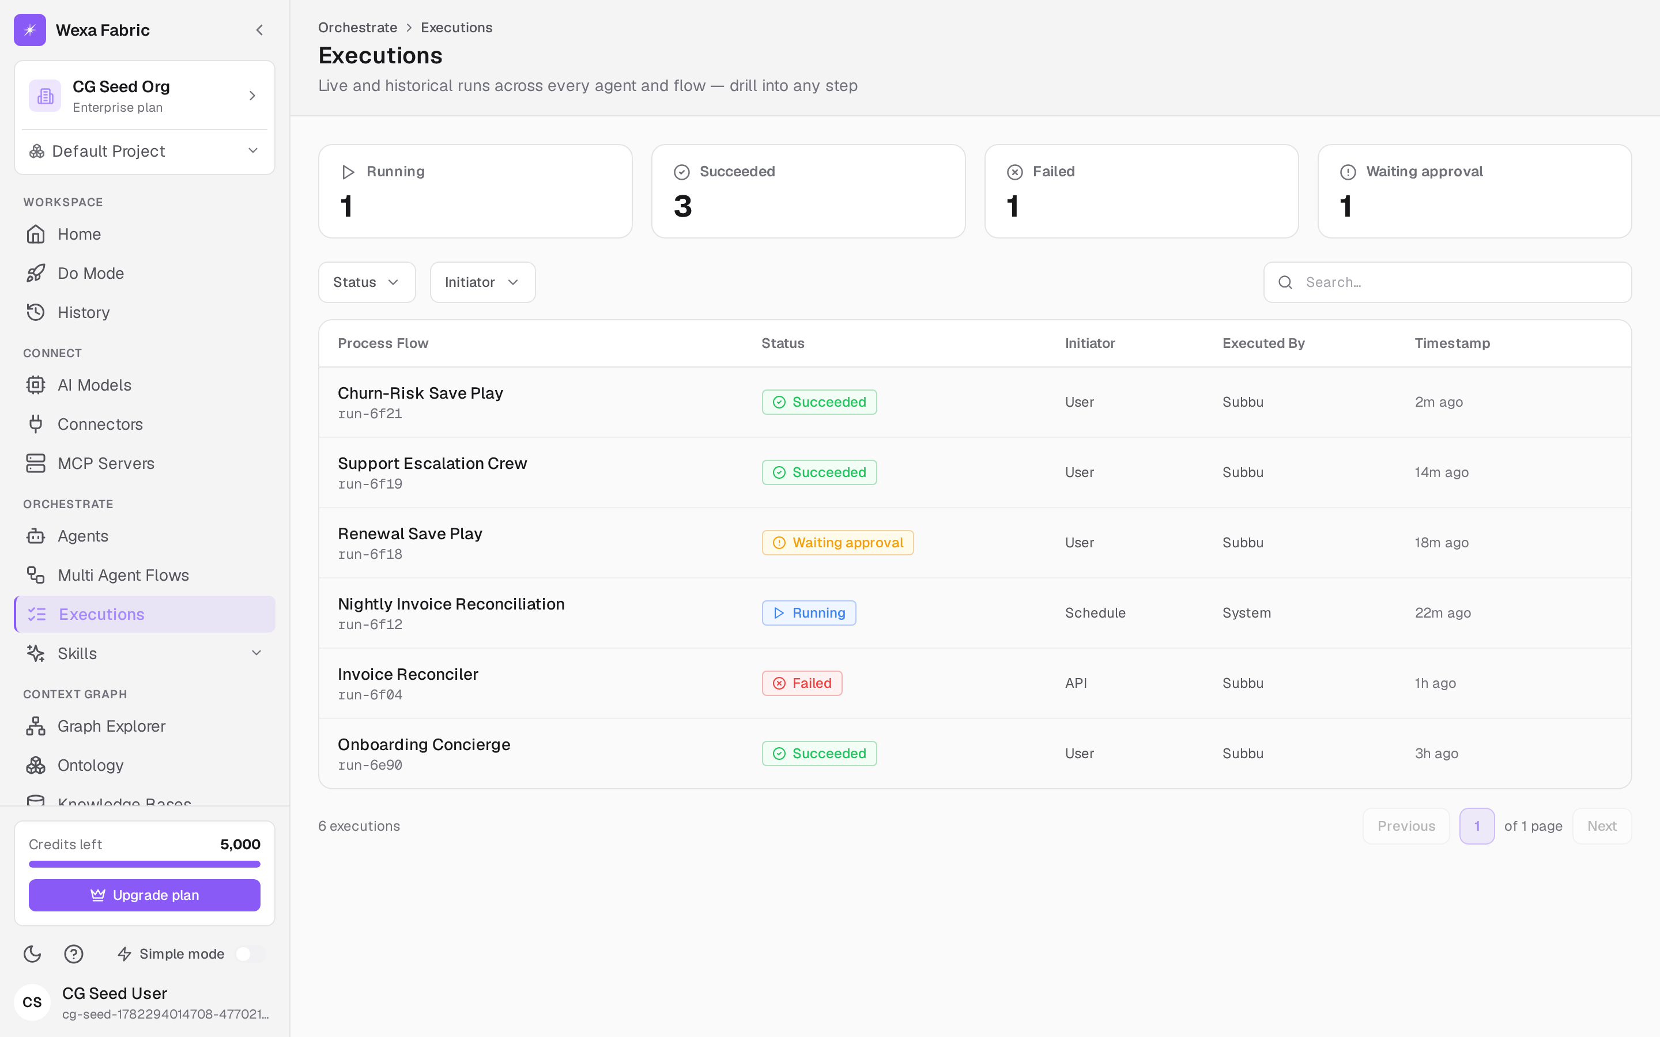Open CG Seed User profile name

pyautogui.click(x=115, y=994)
